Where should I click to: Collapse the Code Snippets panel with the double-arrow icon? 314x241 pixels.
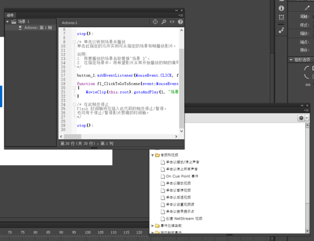click(x=302, y=106)
